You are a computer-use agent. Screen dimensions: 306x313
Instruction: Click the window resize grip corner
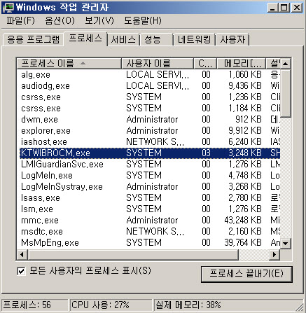[300, 307]
